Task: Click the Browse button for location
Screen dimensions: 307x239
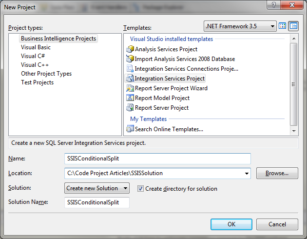Action: (x=277, y=173)
